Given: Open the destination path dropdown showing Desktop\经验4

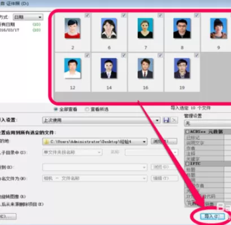Looking at the screenshot, I should pyautogui.click(x=95, y=142).
